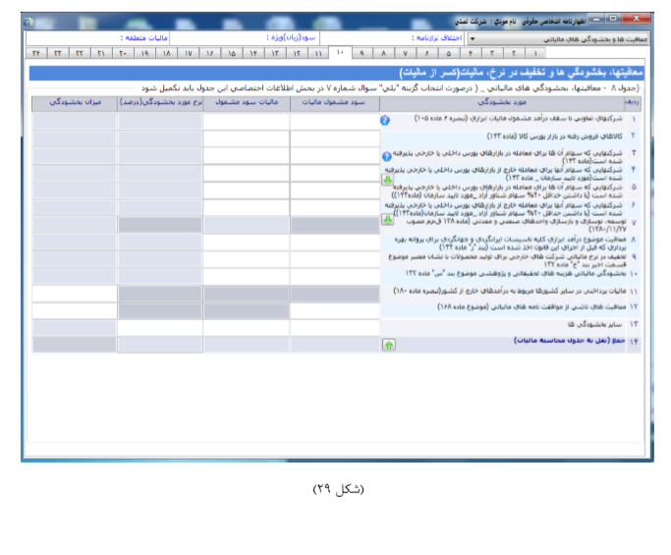The width and height of the screenshot is (671, 555).
Task: Open tab number 24
Action: [36, 53]
